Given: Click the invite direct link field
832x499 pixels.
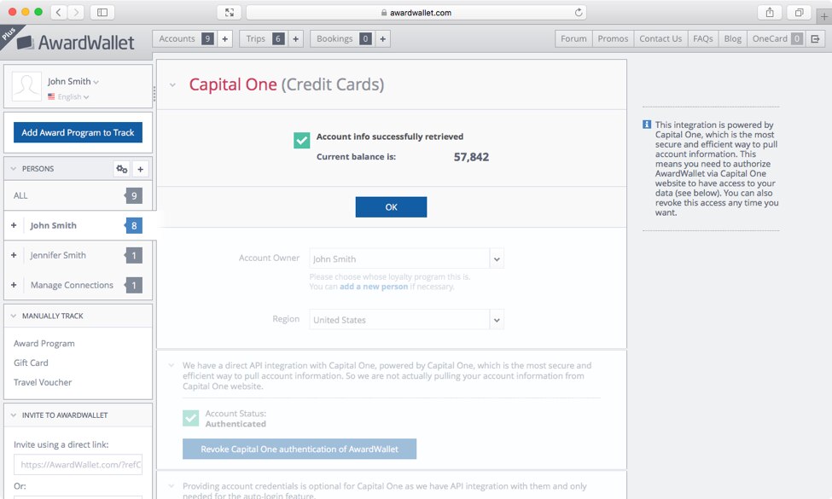Looking at the screenshot, I should click(x=78, y=465).
